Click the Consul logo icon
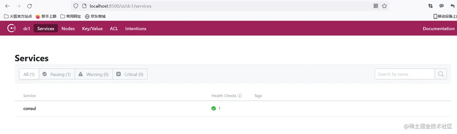457x134 pixels. click(11, 28)
